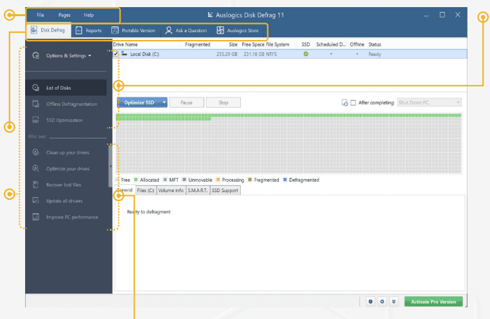Click the 231.18 GB free space value
Image resolution: width=490 pixels, height=319 pixels.
tap(255, 54)
